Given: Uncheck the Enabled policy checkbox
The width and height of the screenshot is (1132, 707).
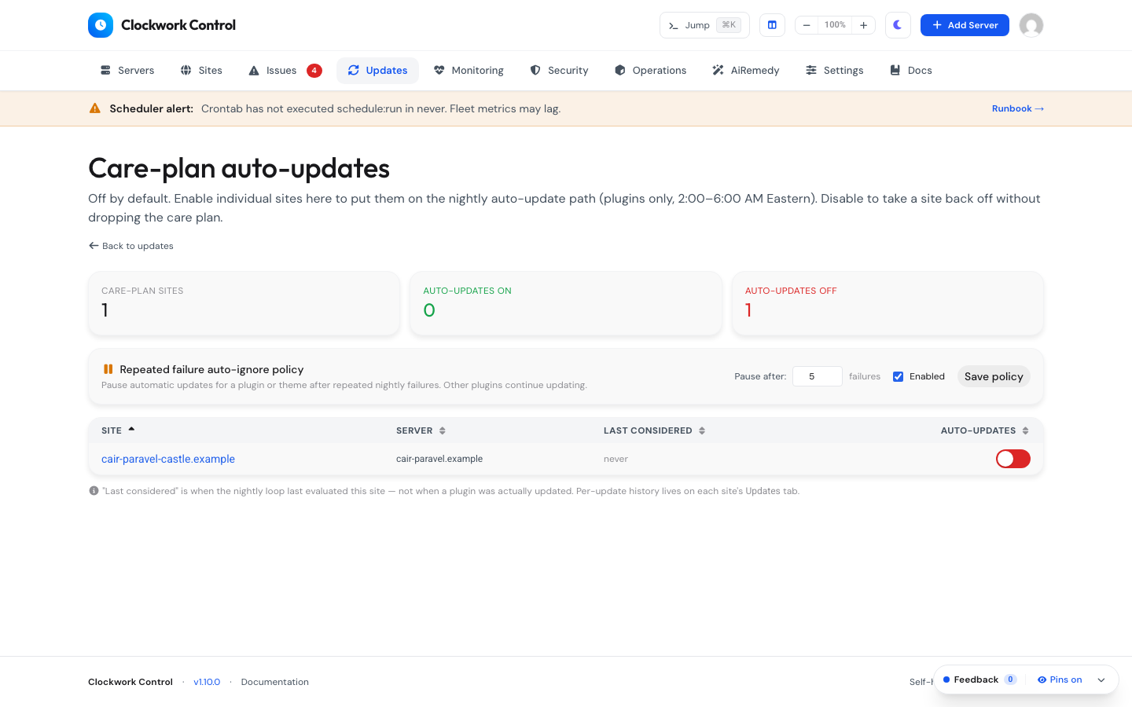Looking at the screenshot, I should tap(898, 376).
